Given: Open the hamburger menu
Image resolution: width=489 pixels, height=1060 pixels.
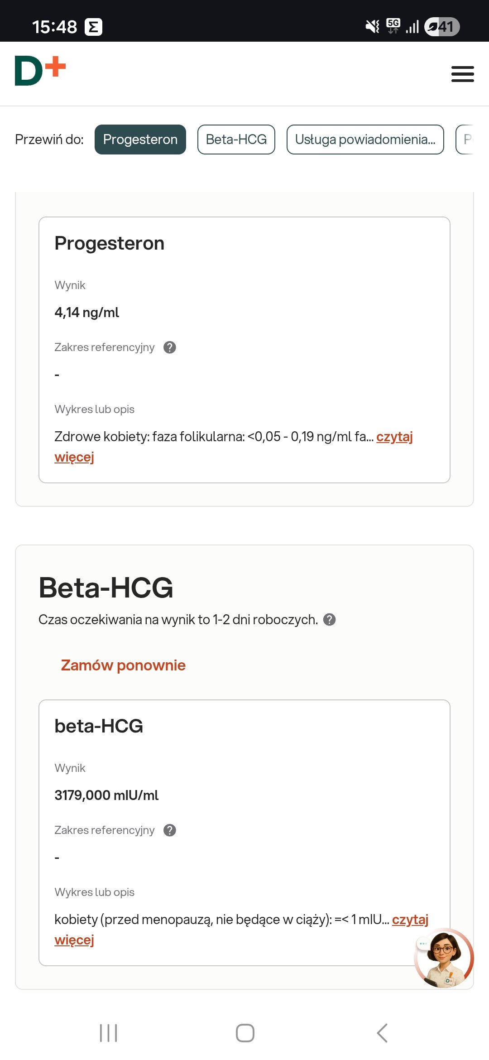Looking at the screenshot, I should [462, 74].
